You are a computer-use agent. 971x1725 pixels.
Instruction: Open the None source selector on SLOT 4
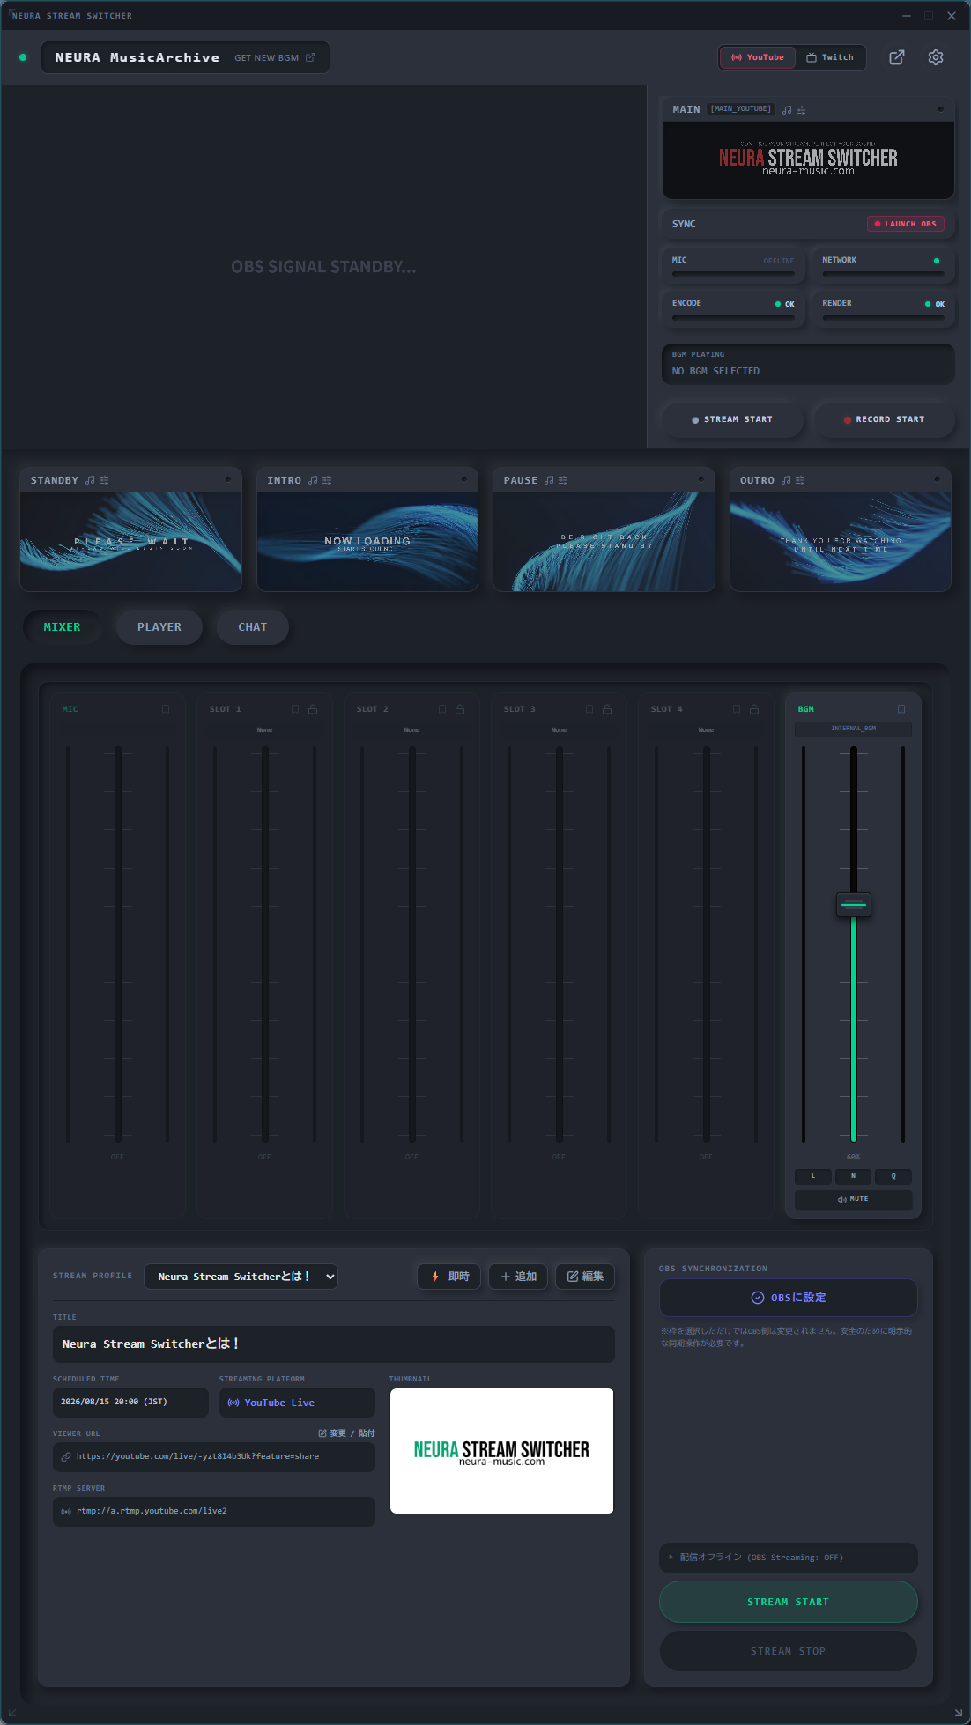pos(706,730)
